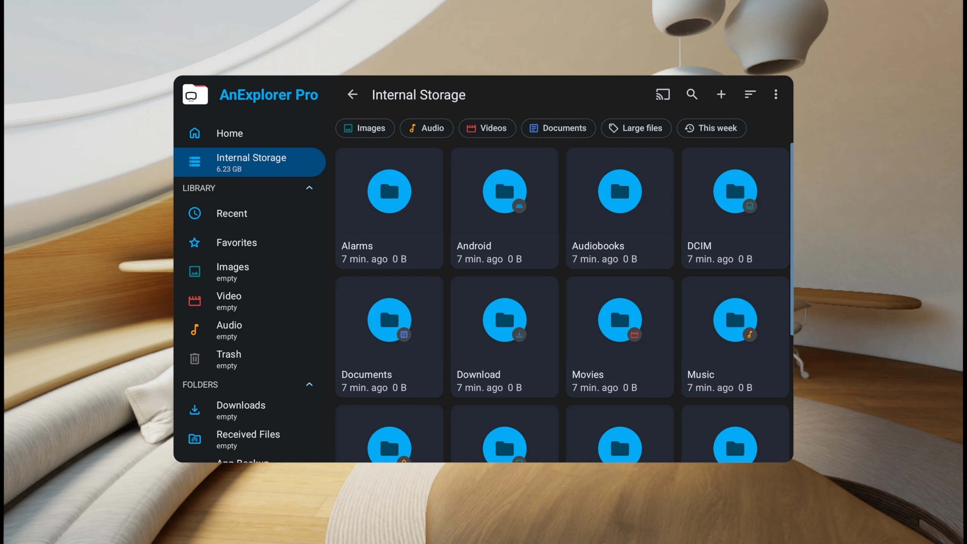The width and height of the screenshot is (967, 544).
Task: Open the DCIM folder icon
Action: click(x=735, y=192)
